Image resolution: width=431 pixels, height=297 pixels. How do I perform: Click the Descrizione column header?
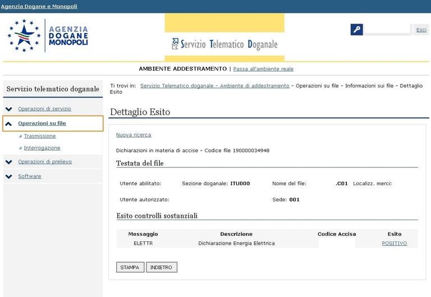tap(236, 234)
